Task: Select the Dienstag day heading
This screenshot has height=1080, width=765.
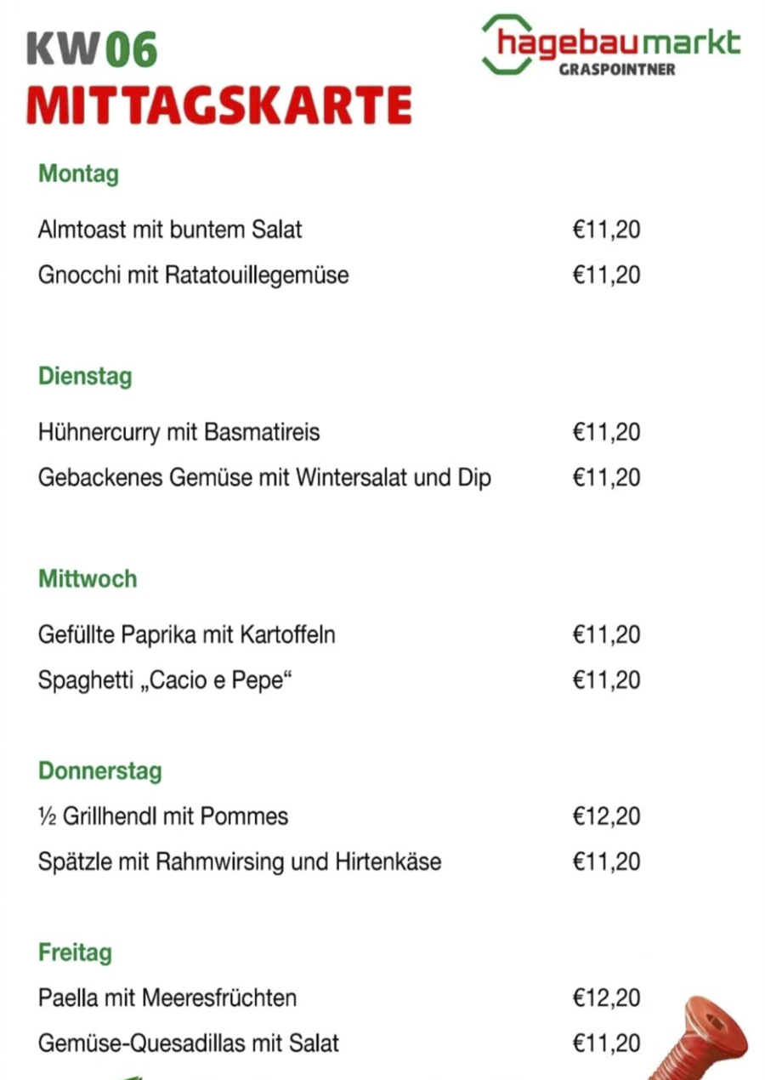Action: tap(85, 376)
